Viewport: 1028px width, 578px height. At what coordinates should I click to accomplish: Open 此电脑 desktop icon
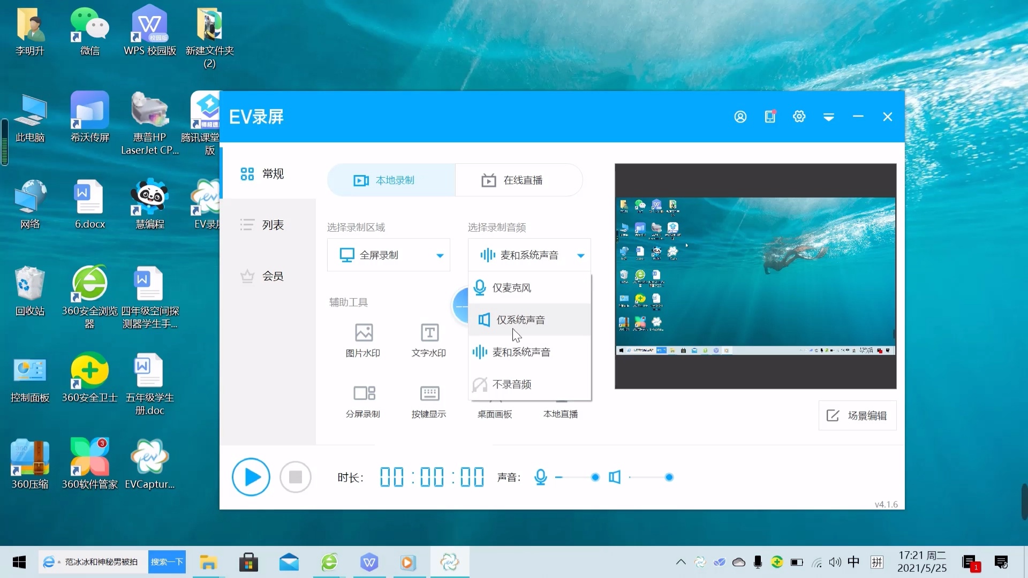click(30, 118)
